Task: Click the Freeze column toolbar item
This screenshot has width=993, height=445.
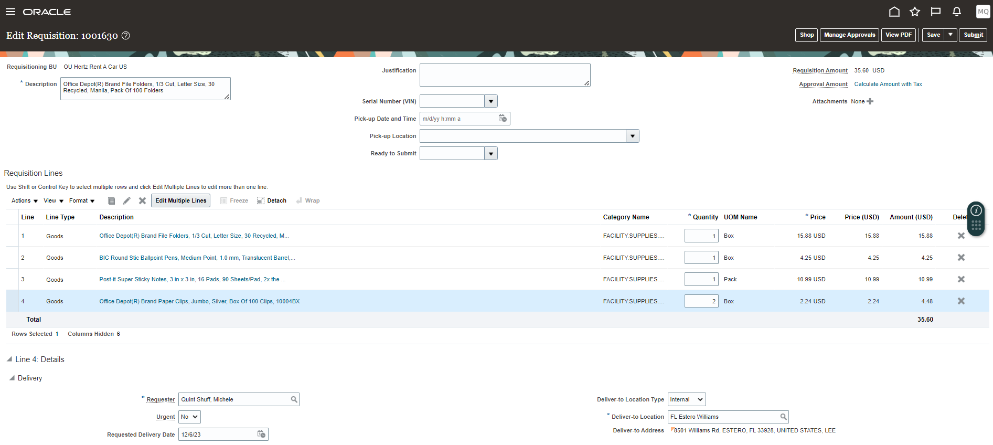Action: [x=234, y=201]
